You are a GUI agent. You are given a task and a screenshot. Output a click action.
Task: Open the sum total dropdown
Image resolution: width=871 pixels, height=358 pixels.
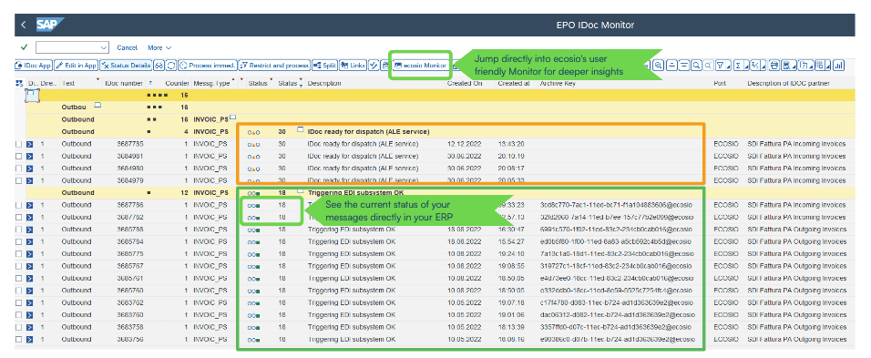(x=741, y=66)
